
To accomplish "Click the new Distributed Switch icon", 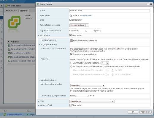I will coord(9,61).
